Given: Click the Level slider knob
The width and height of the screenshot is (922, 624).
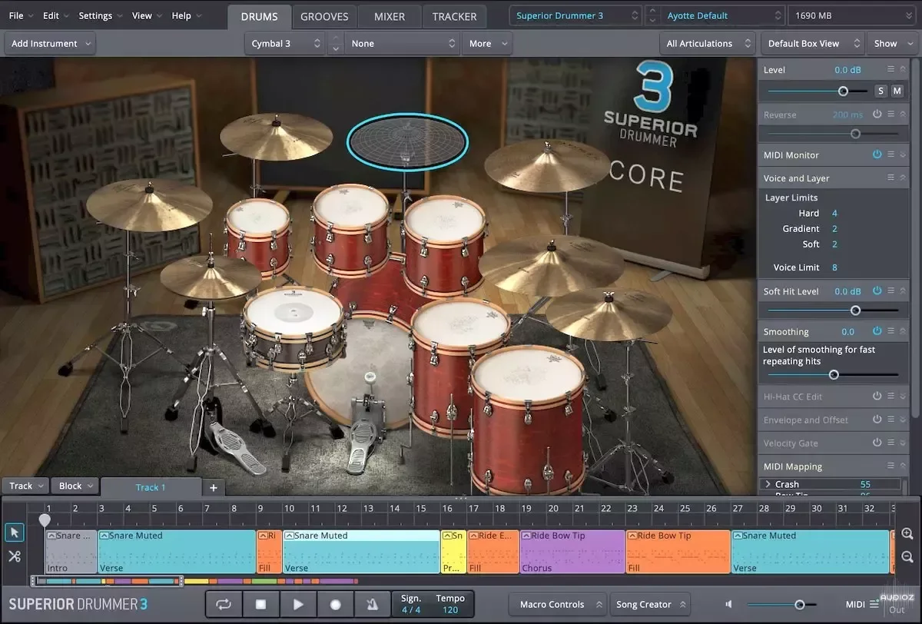Looking at the screenshot, I should pos(843,91).
